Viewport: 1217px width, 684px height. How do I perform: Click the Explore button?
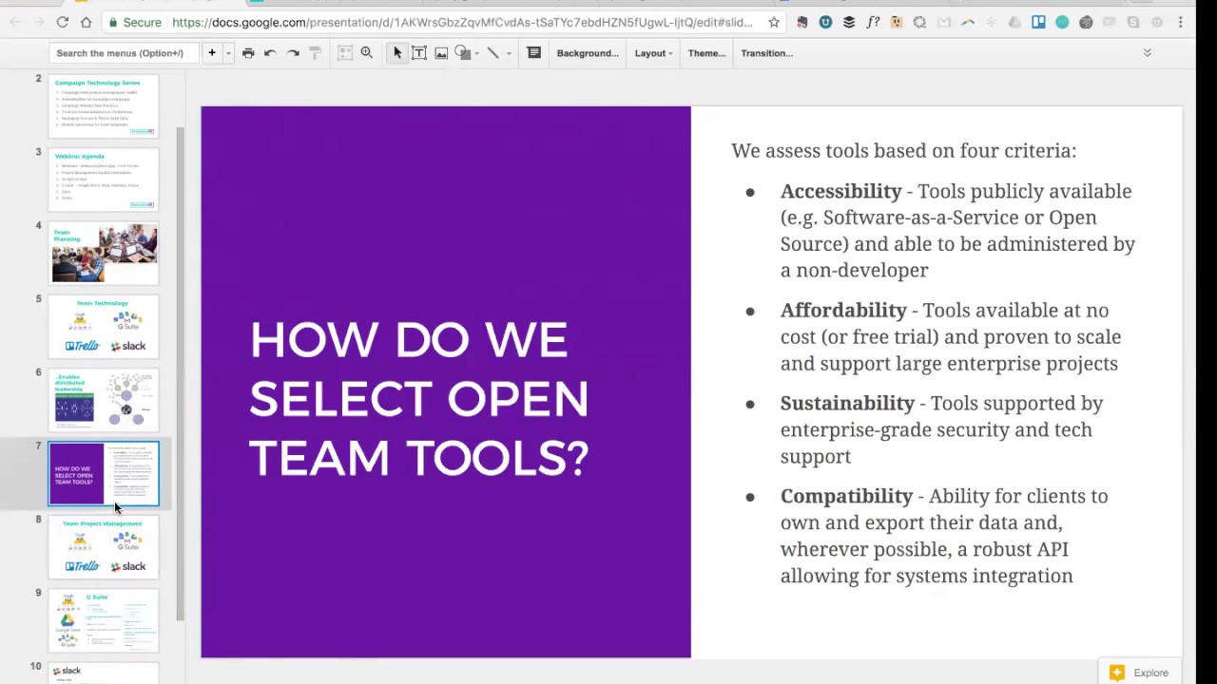pyautogui.click(x=1139, y=673)
